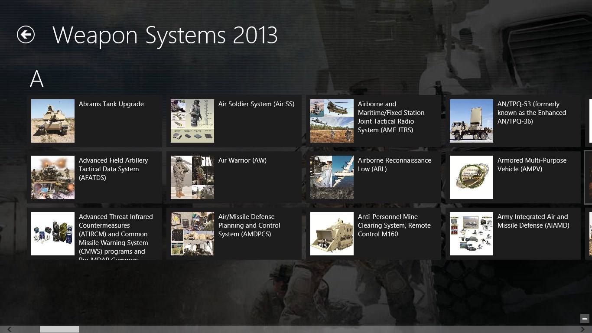Select the AMF JTRS radio system tile

pyautogui.click(x=374, y=121)
